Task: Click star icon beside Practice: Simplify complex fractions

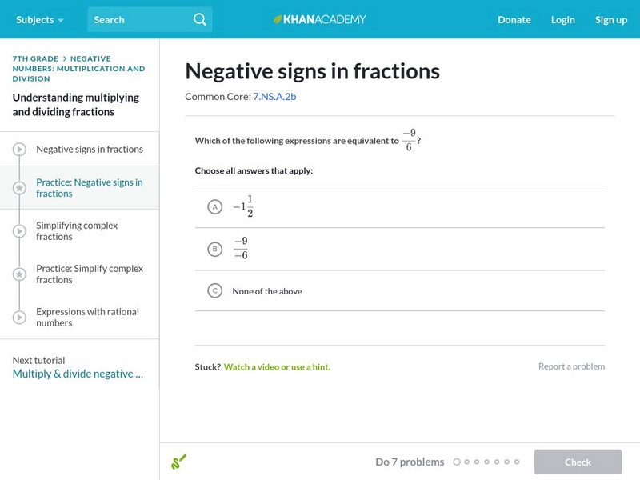Action: point(19,274)
